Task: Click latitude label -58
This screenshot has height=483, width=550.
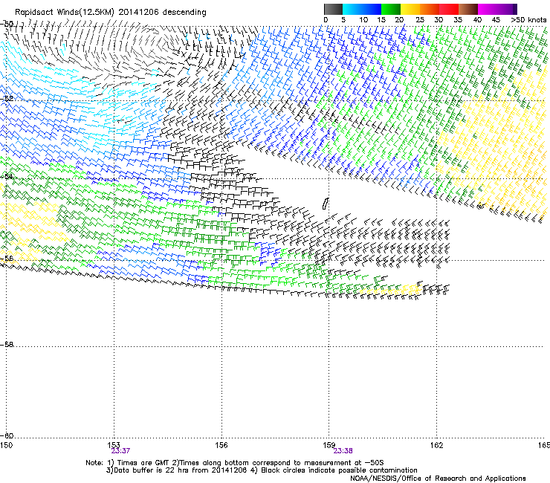Action: click(7, 345)
